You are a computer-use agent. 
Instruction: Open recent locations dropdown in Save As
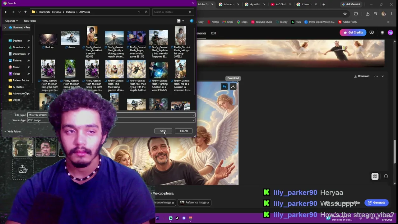(x=19, y=12)
